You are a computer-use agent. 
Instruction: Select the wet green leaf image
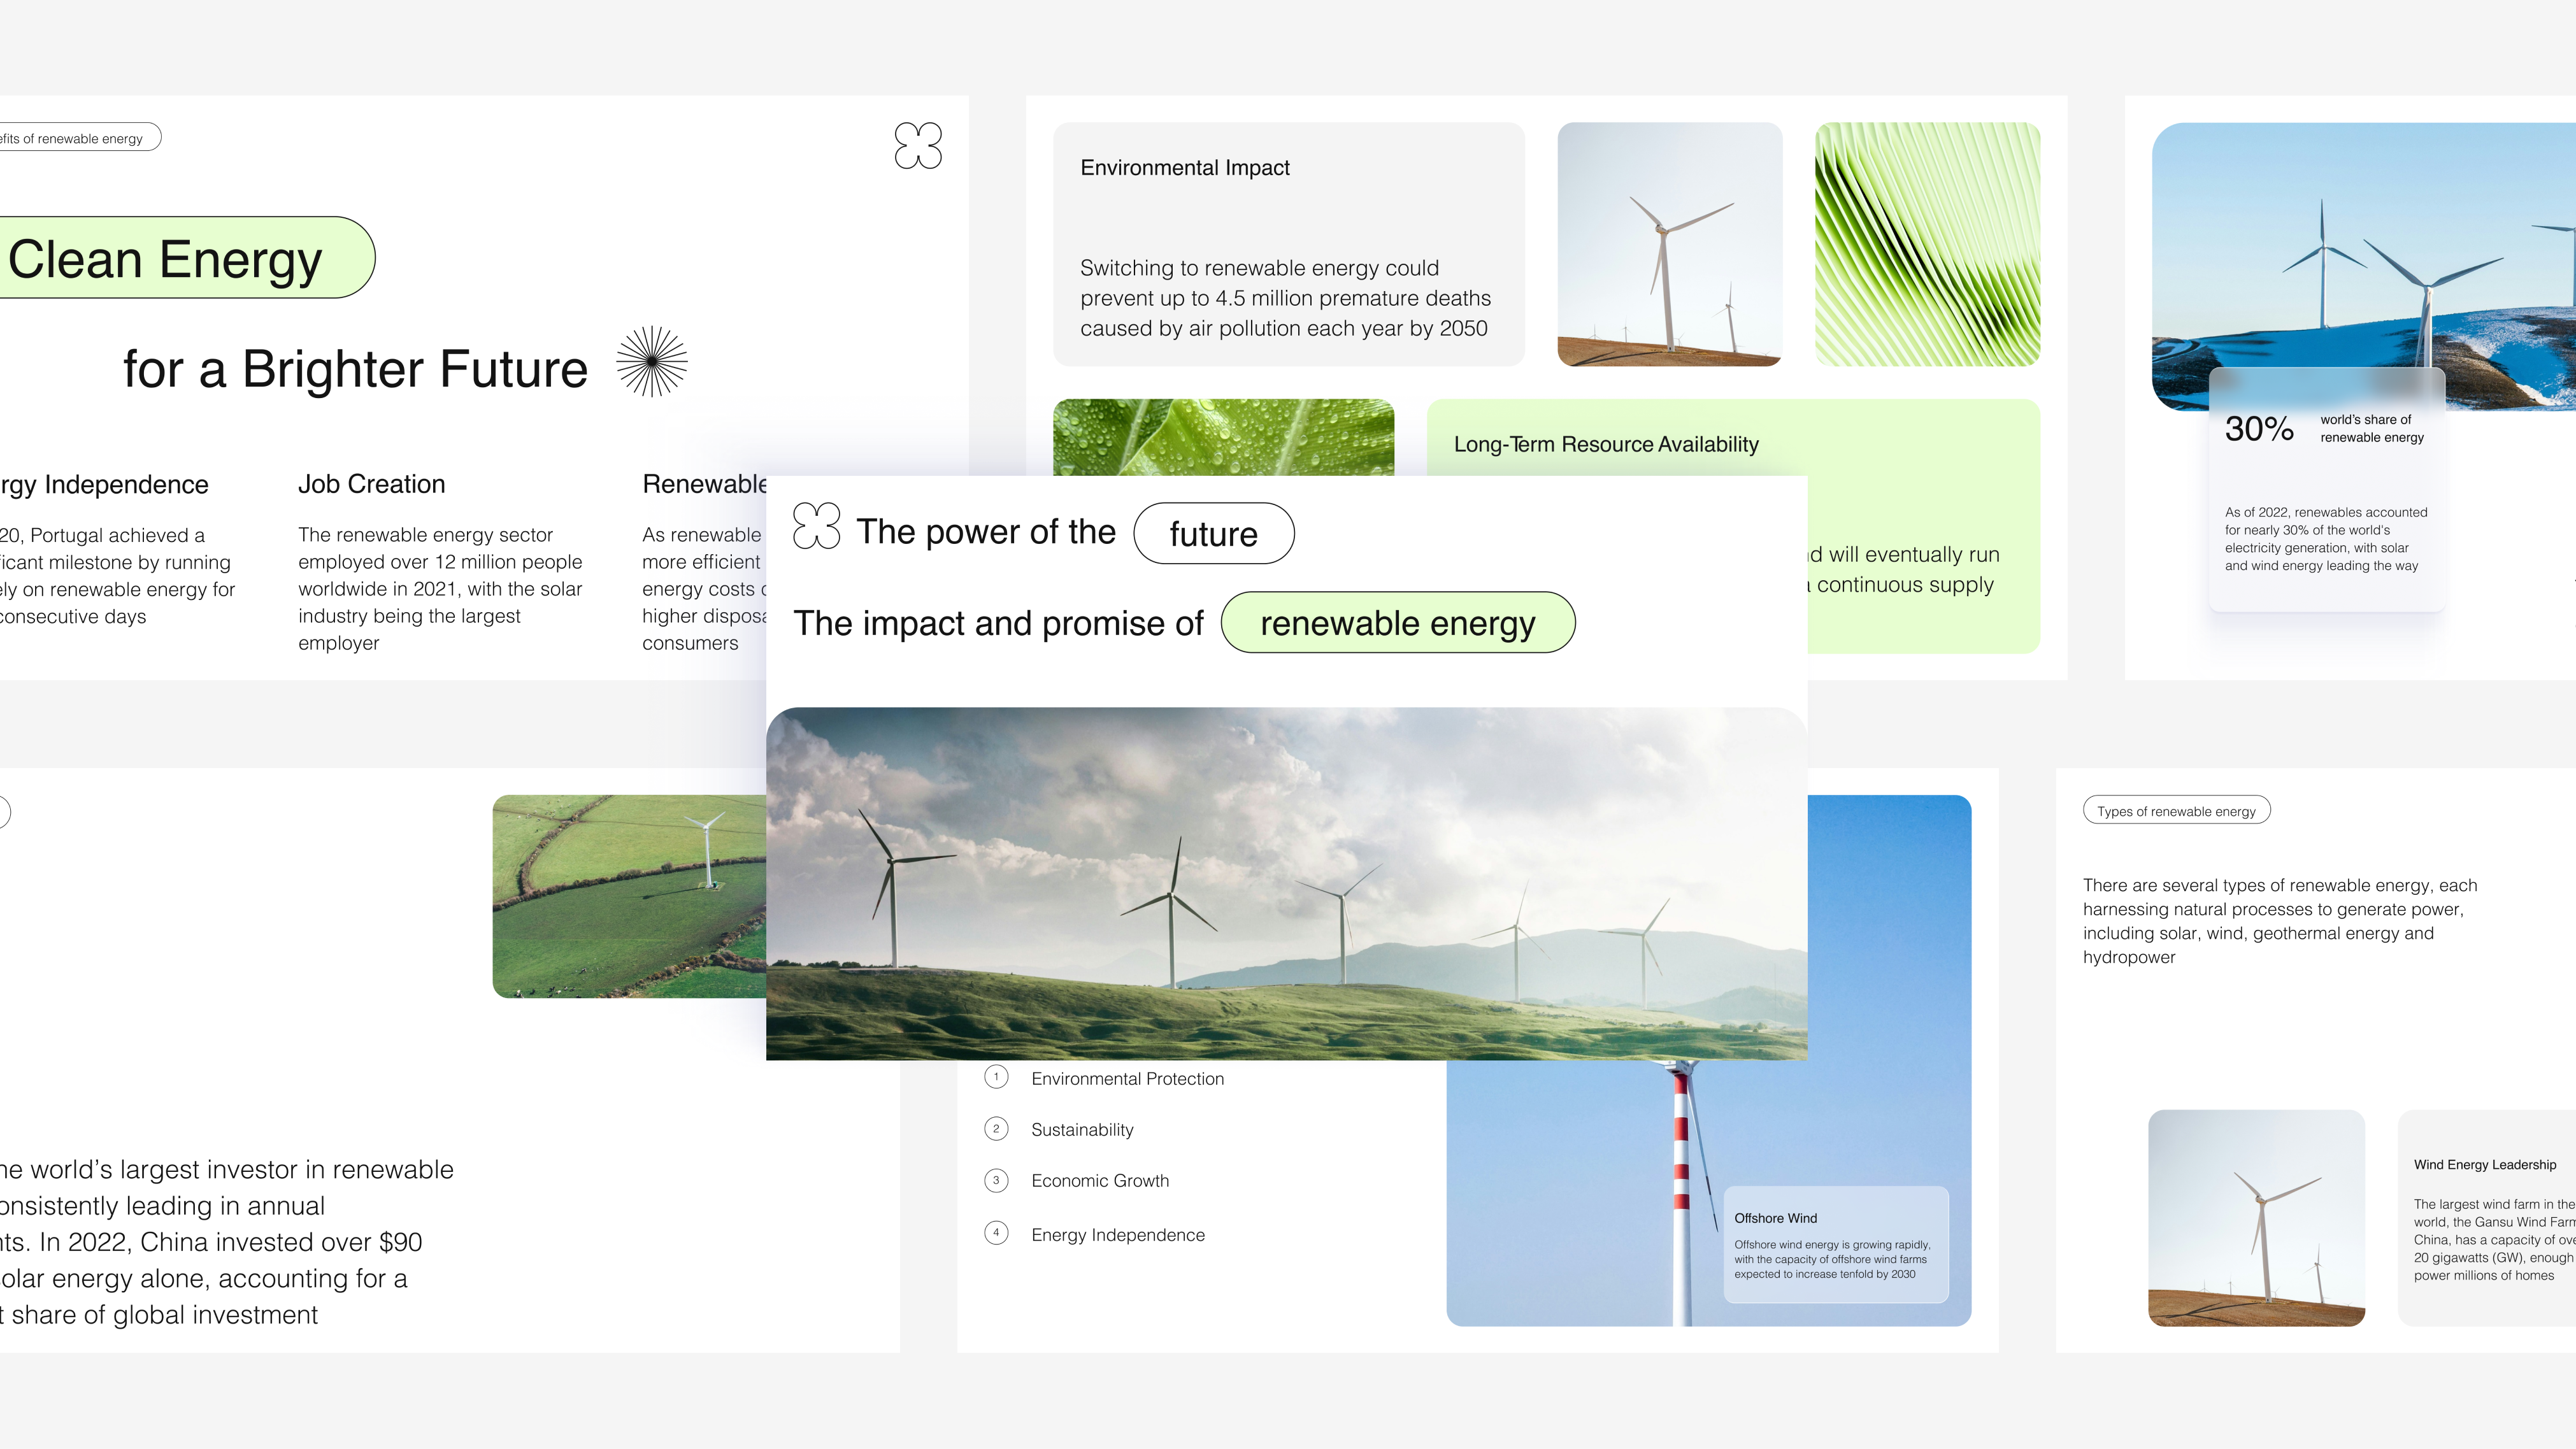click(x=1223, y=438)
